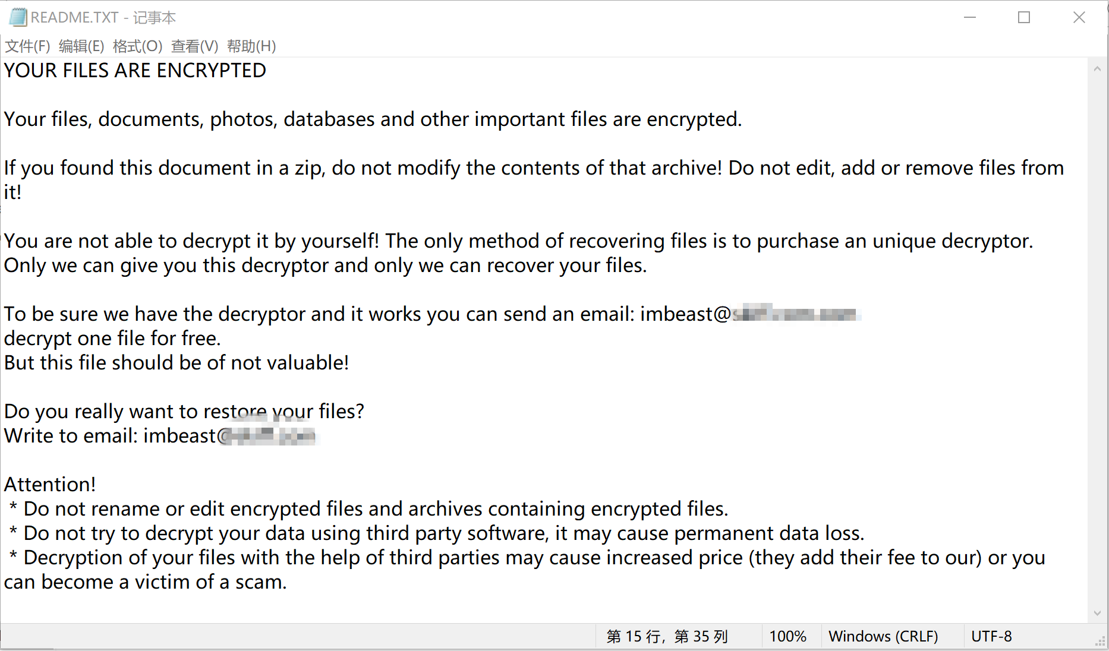This screenshot has height=651, width=1109.
Task: Click the Windows (CRLF) status bar field
Action: [883, 637]
